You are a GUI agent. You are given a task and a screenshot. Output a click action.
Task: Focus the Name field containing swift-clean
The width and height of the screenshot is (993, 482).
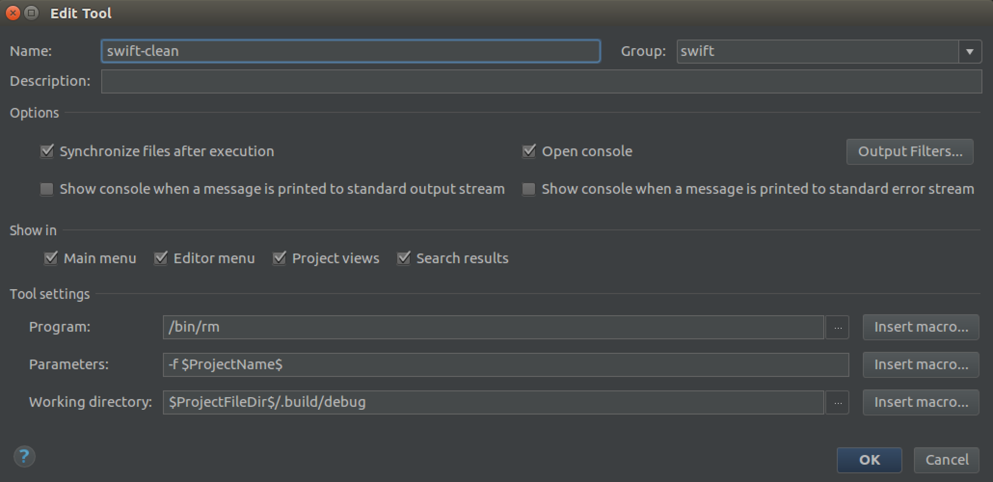(350, 51)
